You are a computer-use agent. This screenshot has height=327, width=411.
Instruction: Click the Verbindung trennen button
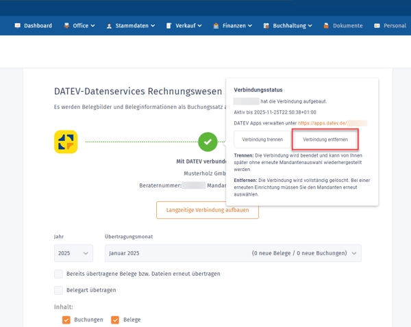(262, 140)
